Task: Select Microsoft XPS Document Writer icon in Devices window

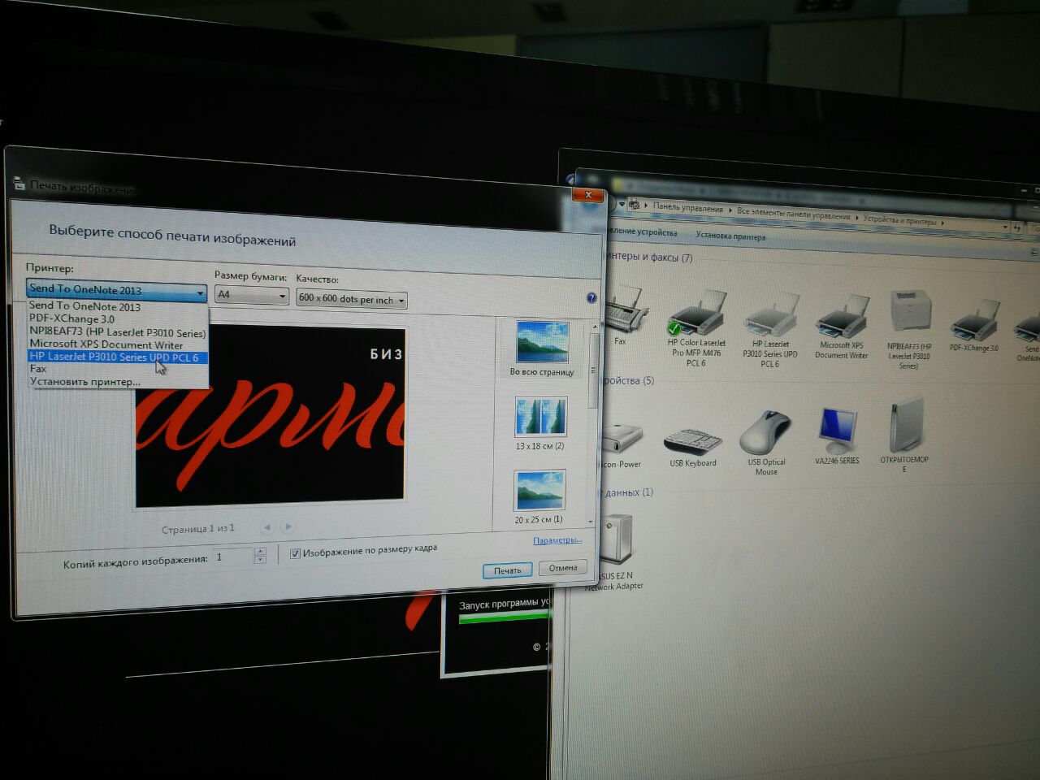Action: point(842,327)
